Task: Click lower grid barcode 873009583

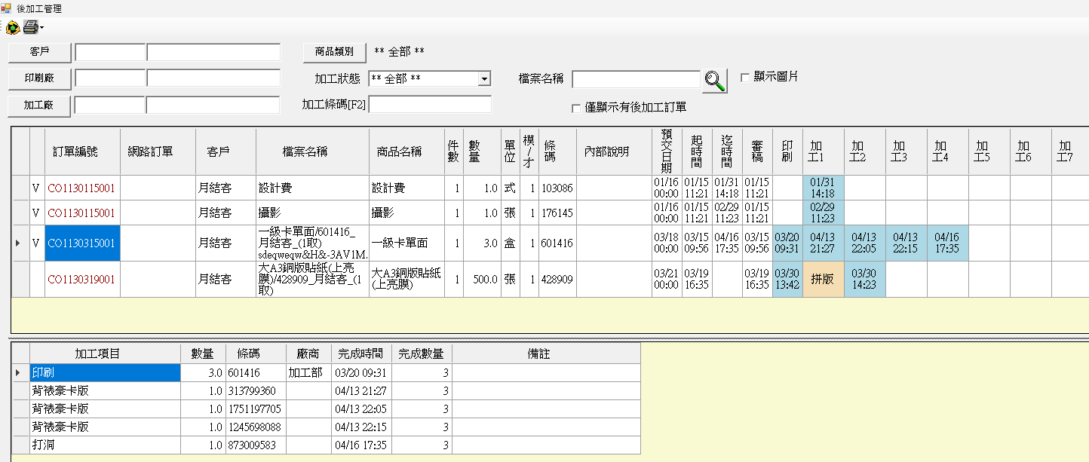Action: 256,445
